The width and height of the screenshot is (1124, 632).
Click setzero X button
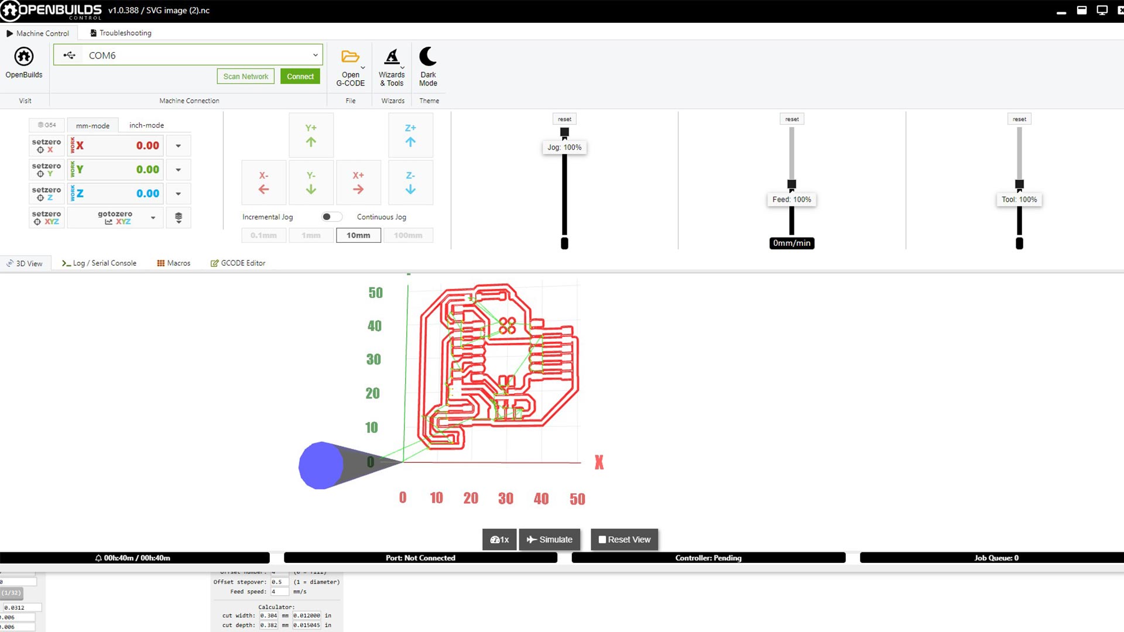46,146
